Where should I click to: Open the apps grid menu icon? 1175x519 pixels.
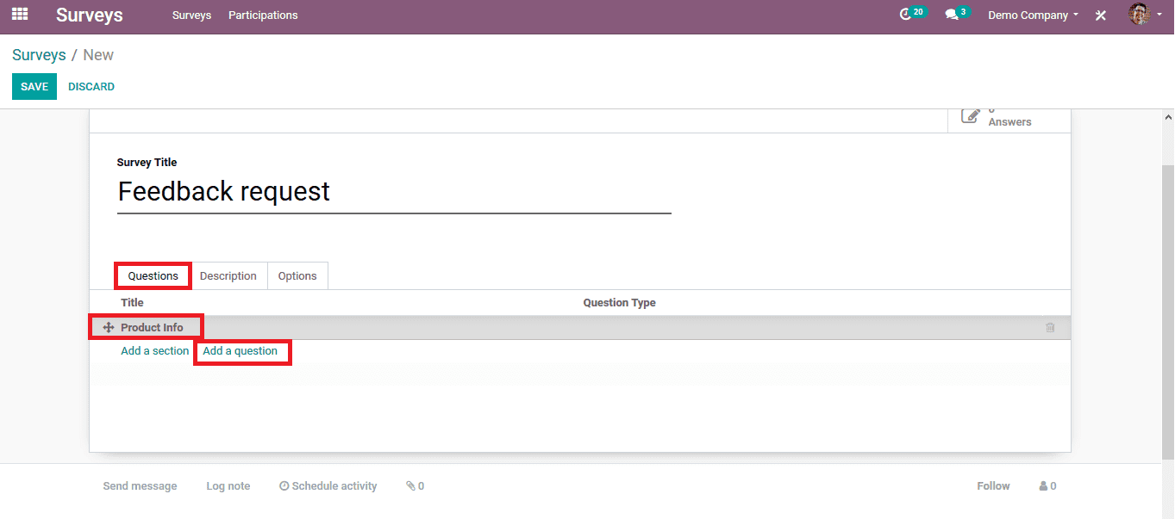pos(19,15)
